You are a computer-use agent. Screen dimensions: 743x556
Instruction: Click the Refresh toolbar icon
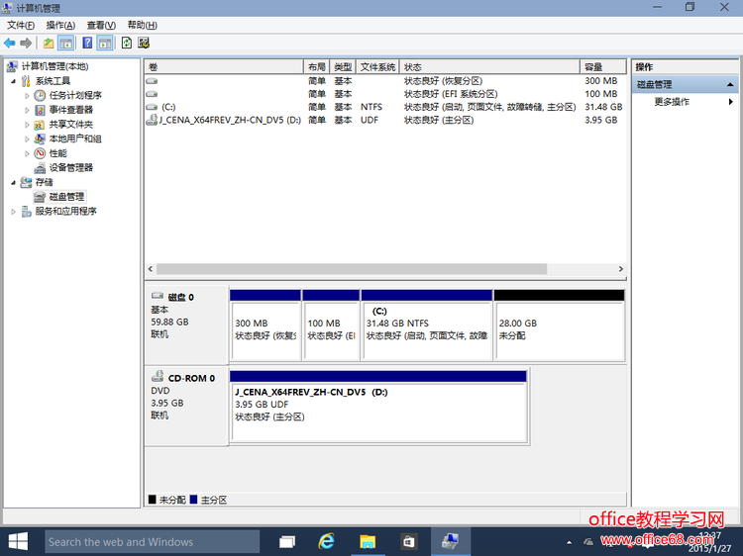[x=127, y=44]
